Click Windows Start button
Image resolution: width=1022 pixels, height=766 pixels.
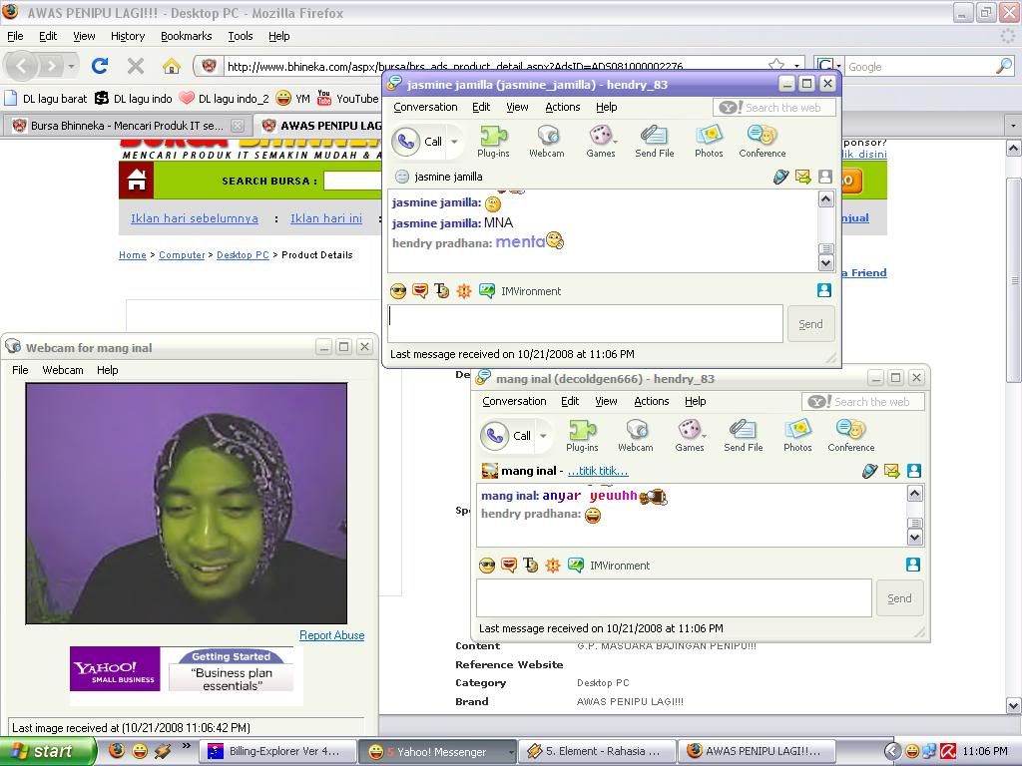pyautogui.click(x=48, y=751)
